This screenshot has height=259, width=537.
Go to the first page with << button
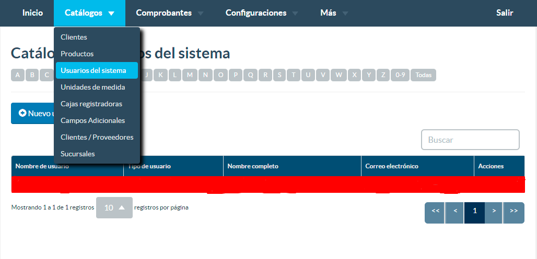(x=435, y=211)
